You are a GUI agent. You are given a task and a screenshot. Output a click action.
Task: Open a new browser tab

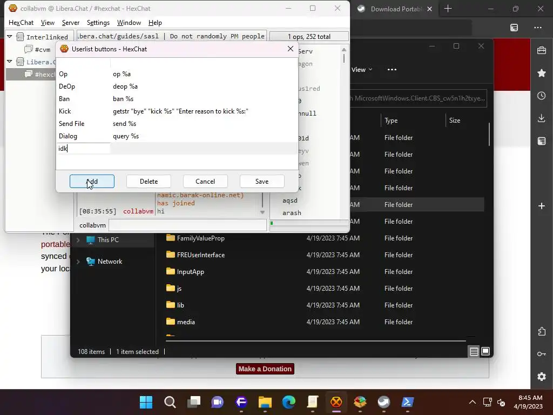coord(448,9)
